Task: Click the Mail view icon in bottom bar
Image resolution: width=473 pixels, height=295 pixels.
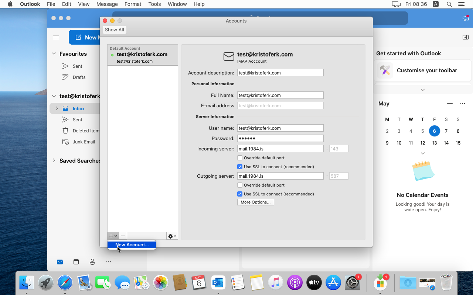Action: (x=60, y=262)
